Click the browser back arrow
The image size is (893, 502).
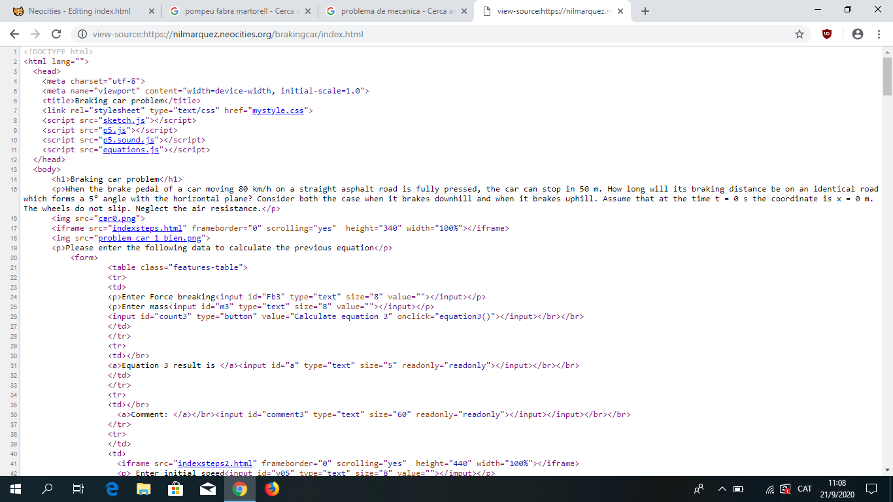pos(14,34)
